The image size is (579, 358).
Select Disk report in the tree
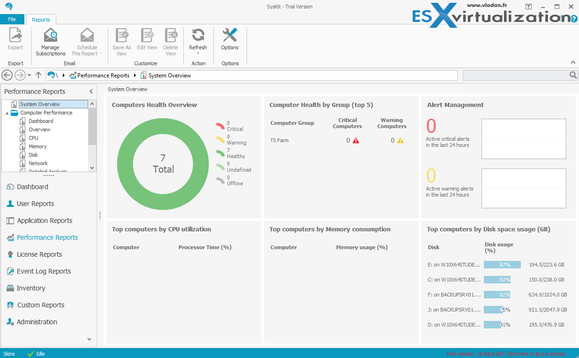coord(33,155)
